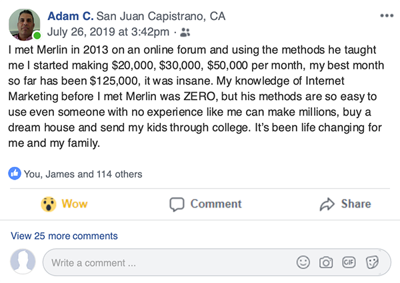
Task: Toggle the Wow reaction on the post
Action: pos(65,204)
